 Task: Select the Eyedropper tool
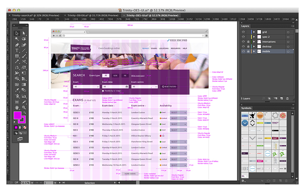click(x=17, y=90)
